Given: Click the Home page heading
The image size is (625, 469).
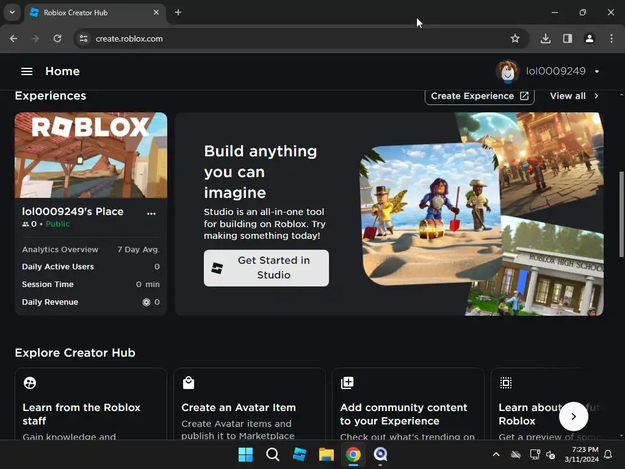Looking at the screenshot, I should pos(63,71).
